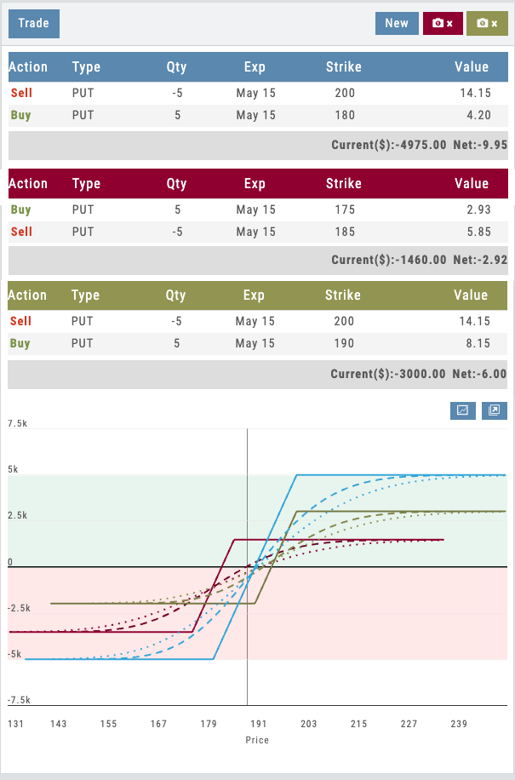Select the Buy 190 put row in olive table
This screenshot has width=515, height=780.
(x=257, y=344)
